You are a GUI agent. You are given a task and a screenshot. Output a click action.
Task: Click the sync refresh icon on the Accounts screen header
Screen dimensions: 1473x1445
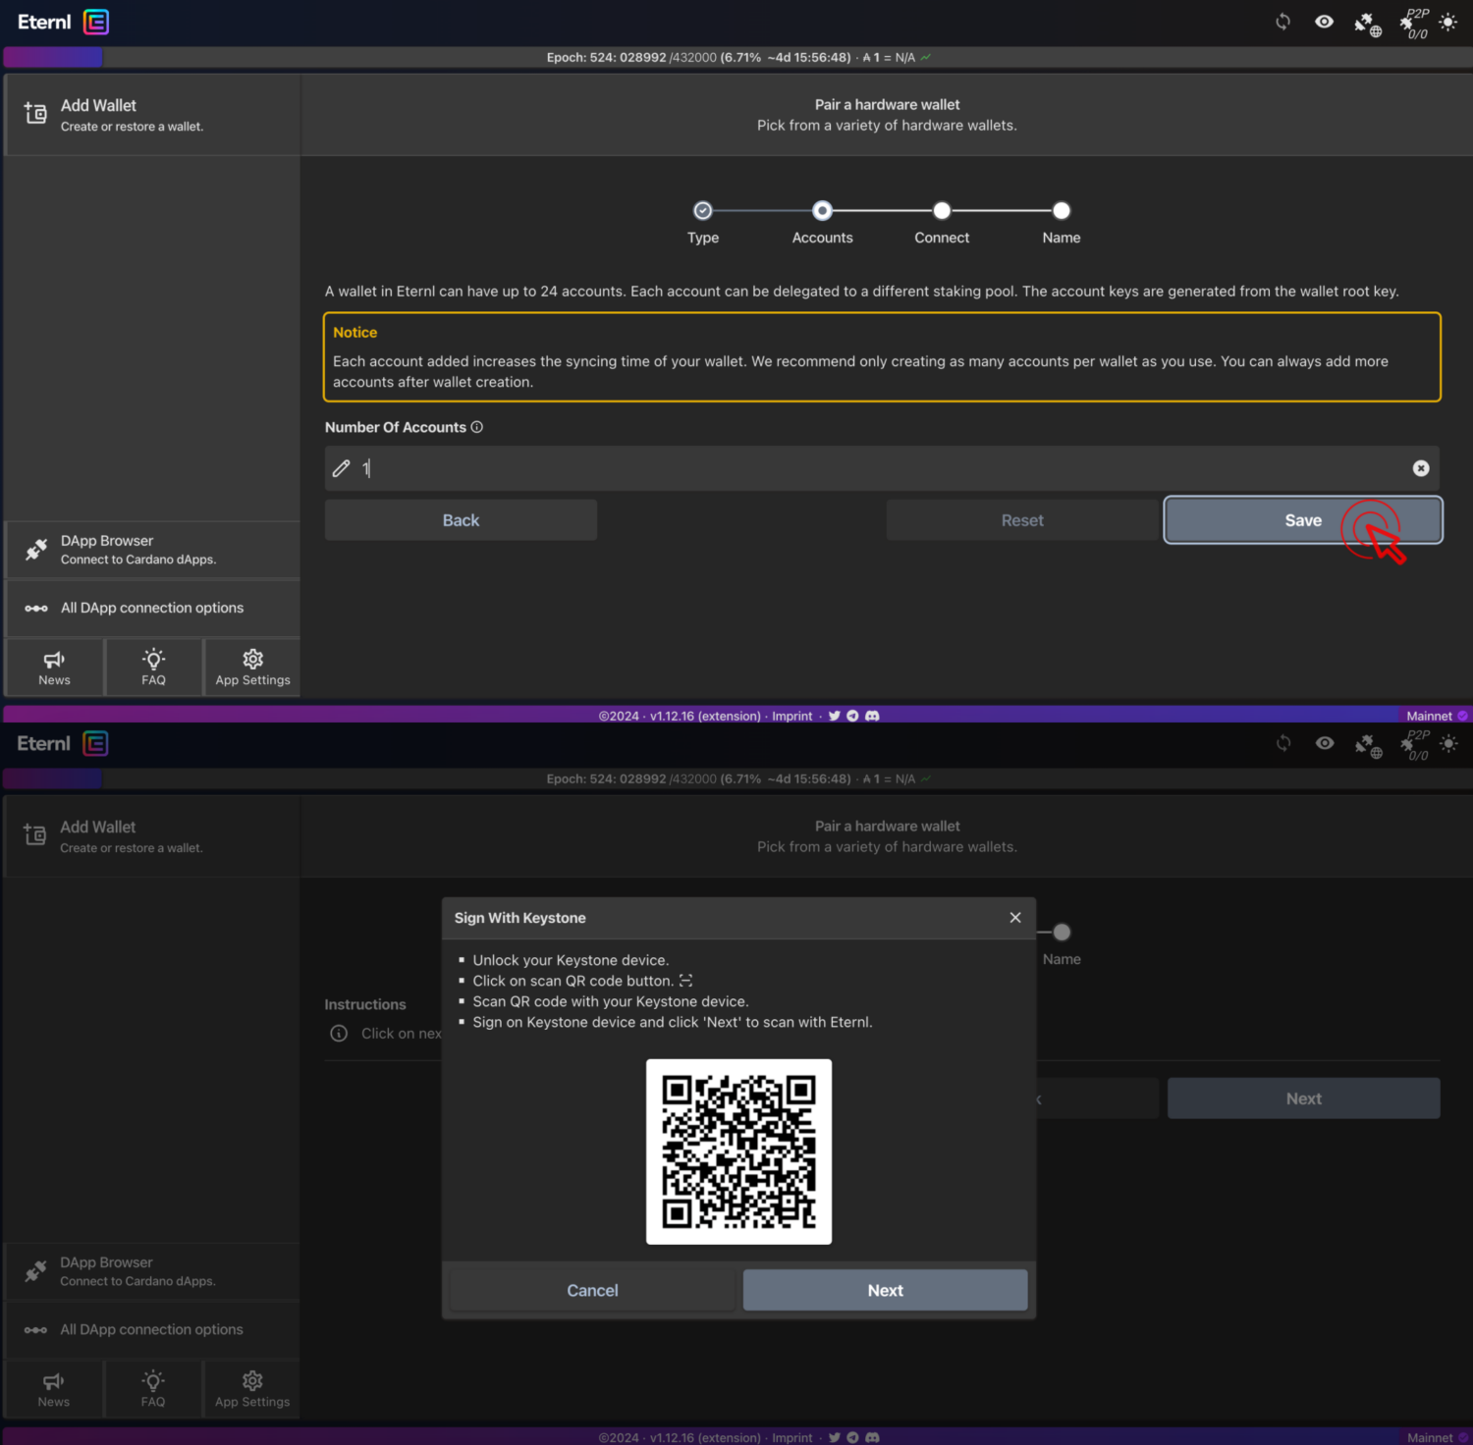click(x=1282, y=22)
